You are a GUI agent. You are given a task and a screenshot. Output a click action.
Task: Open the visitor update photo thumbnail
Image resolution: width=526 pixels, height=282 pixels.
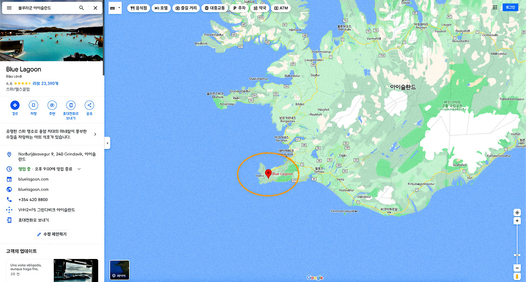tap(76, 270)
